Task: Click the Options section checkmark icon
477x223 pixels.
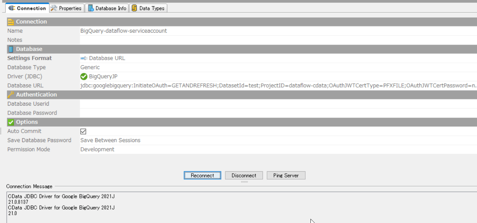Action: pyautogui.click(x=11, y=122)
